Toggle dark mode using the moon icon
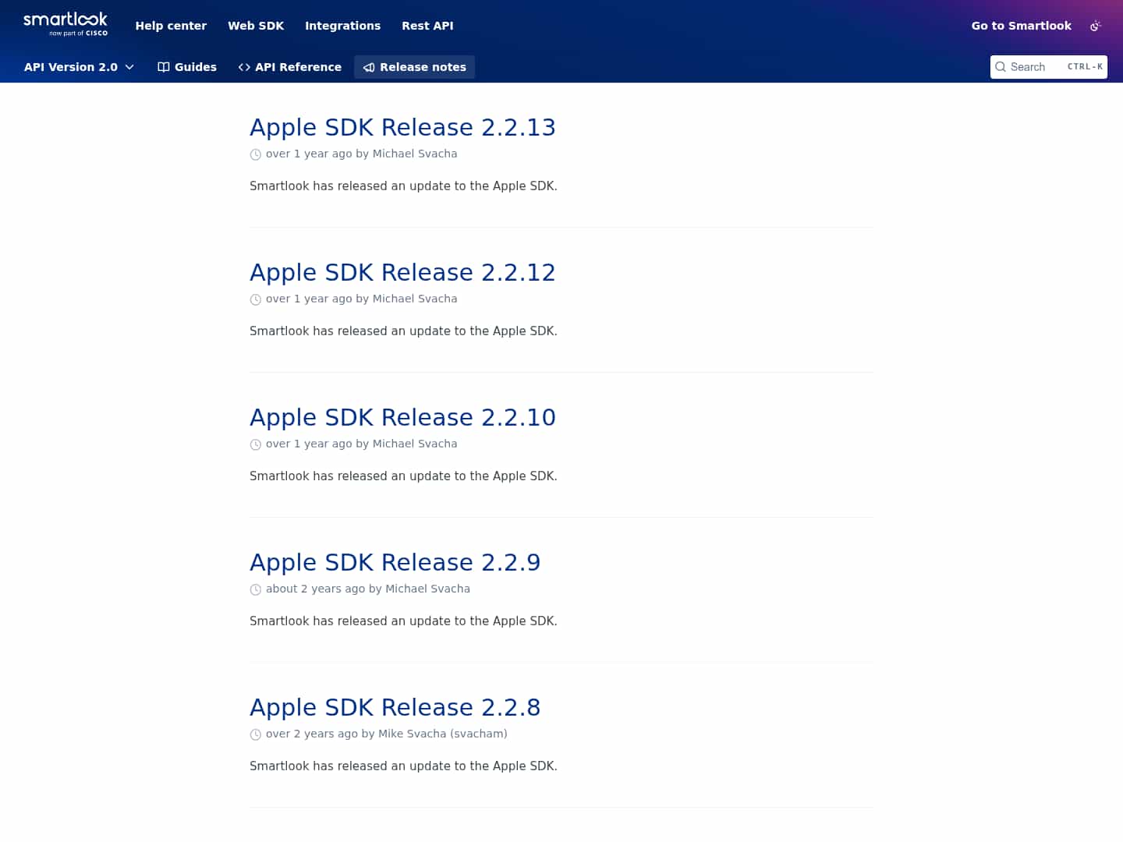This screenshot has height=842, width=1123. tap(1096, 26)
